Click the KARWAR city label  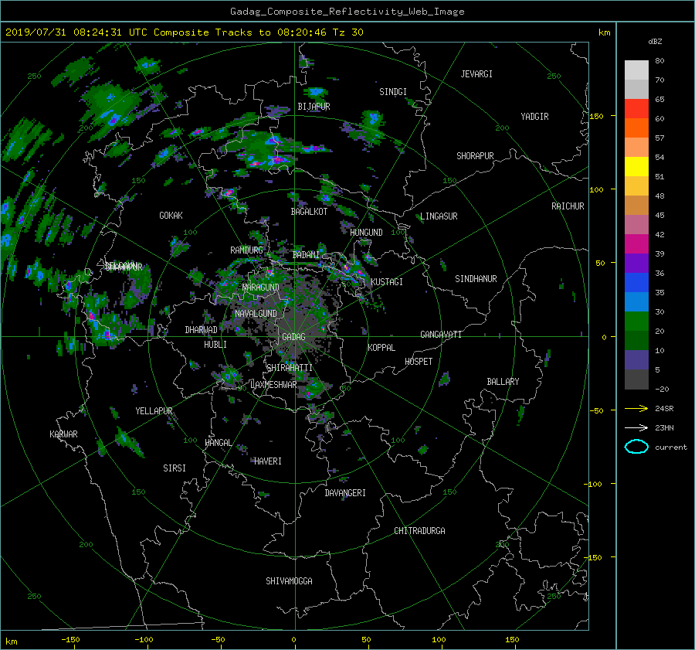click(x=63, y=434)
